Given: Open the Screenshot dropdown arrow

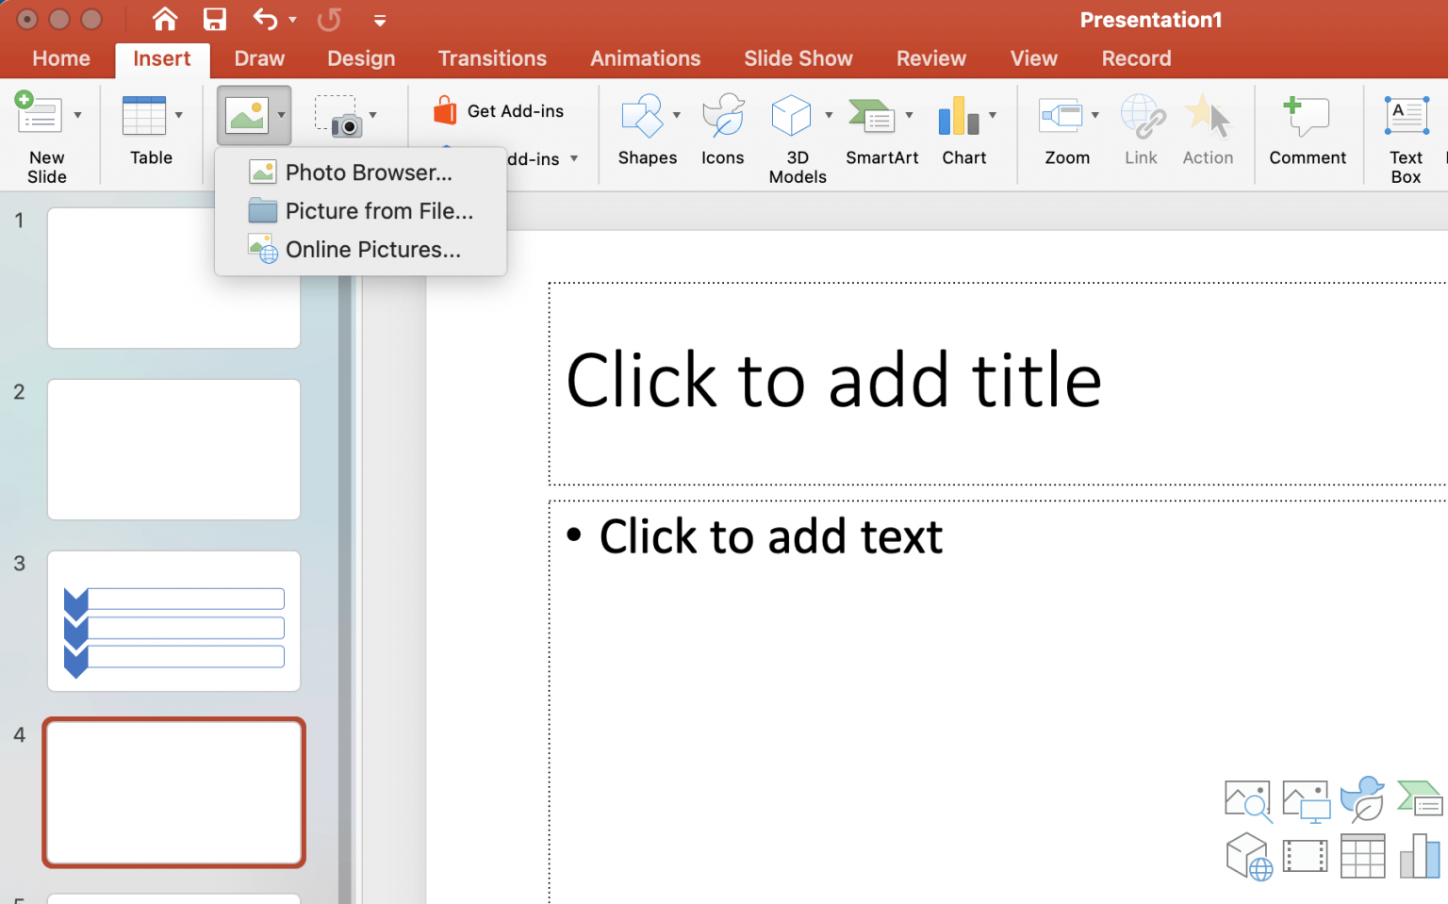Looking at the screenshot, I should [x=373, y=113].
